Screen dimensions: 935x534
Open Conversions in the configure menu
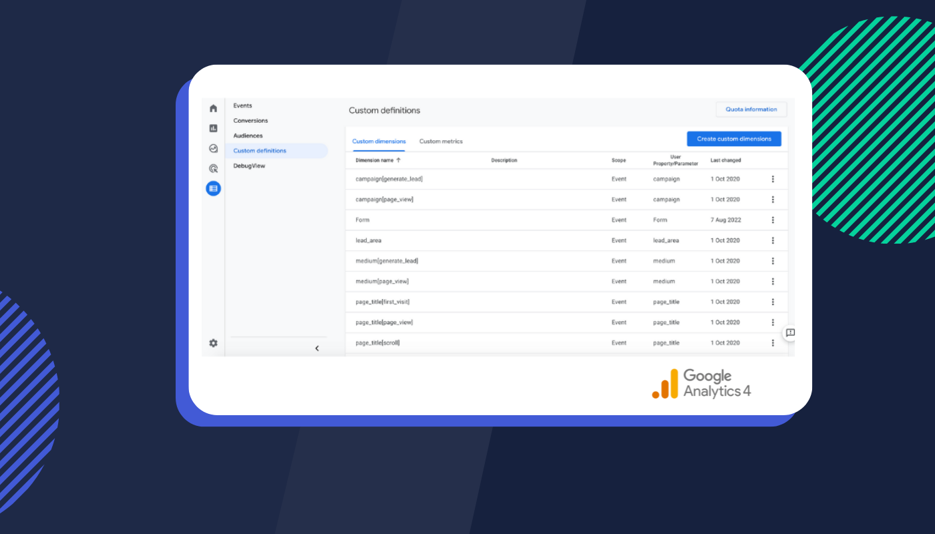[250, 121]
